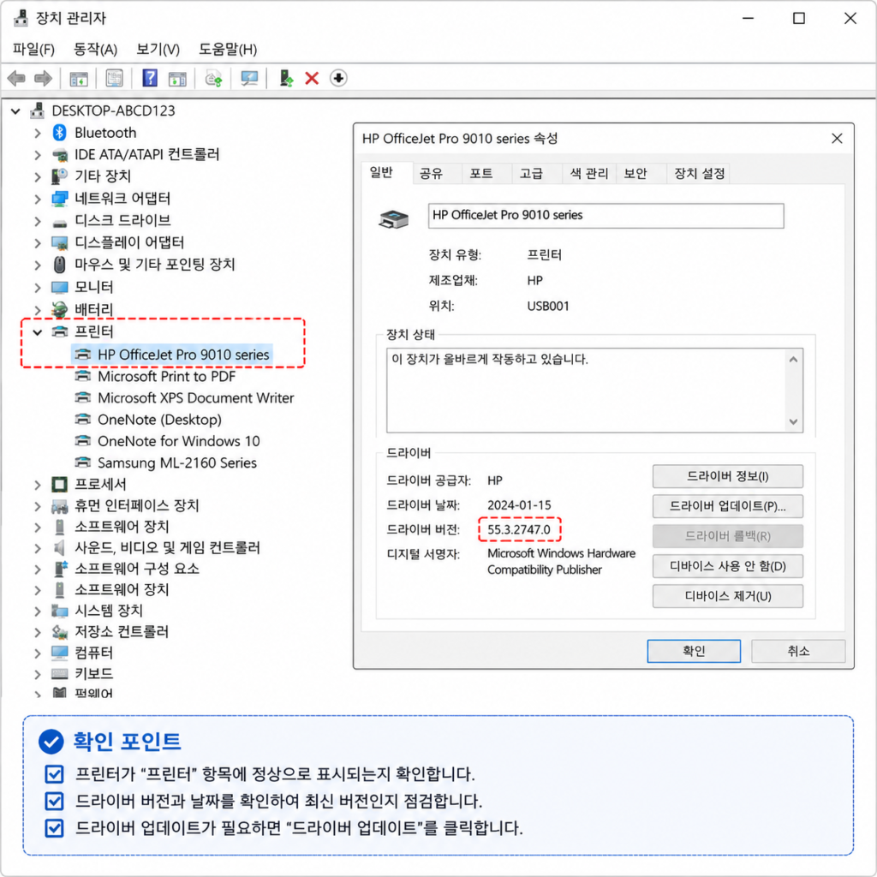
Task: Open the 보기(V) menu
Action: 158,49
